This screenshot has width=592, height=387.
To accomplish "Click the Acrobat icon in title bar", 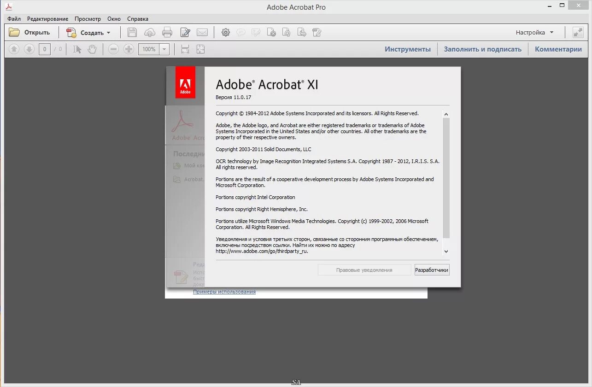I will coord(9,7).
